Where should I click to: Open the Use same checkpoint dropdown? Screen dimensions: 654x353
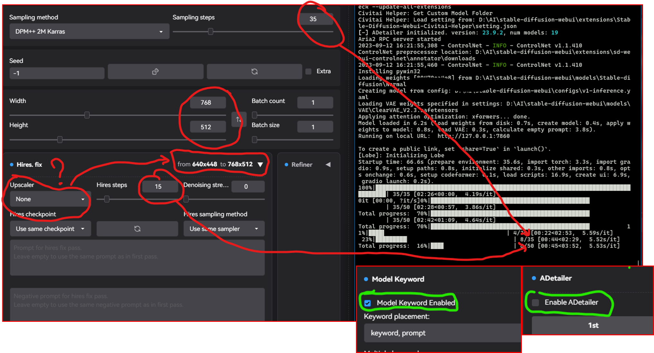click(50, 229)
